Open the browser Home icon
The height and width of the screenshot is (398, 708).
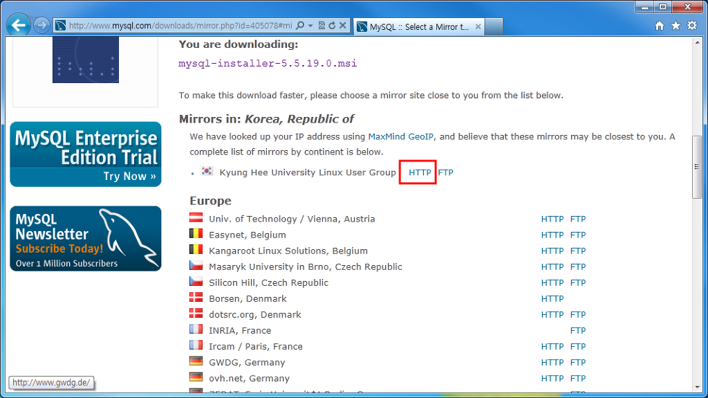click(660, 26)
